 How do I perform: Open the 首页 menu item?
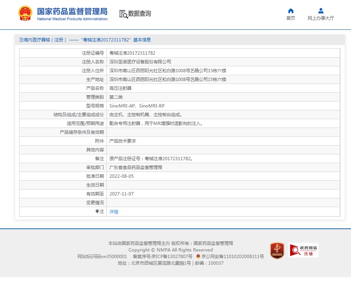pyautogui.click(x=290, y=18)
